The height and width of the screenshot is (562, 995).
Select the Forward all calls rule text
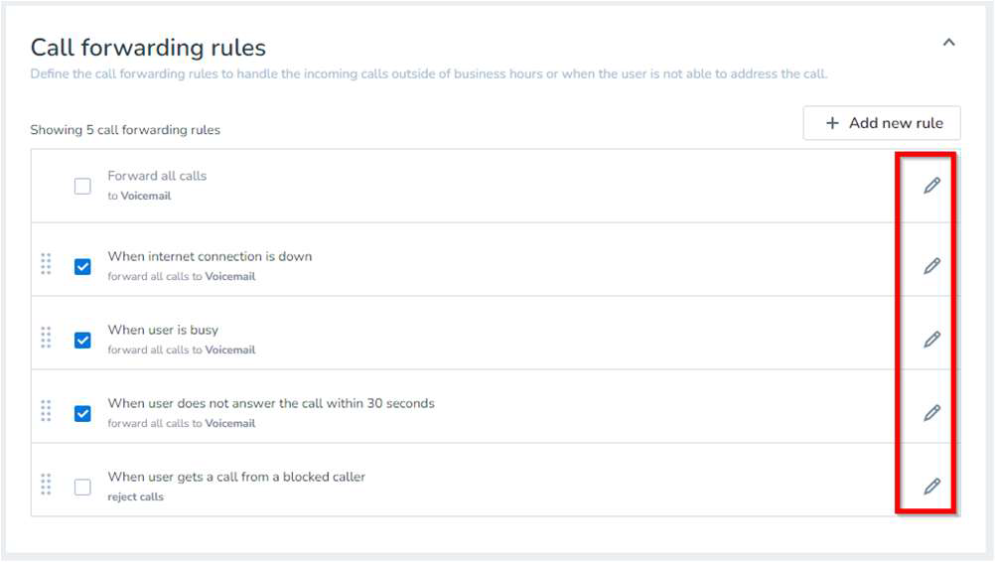157,176
